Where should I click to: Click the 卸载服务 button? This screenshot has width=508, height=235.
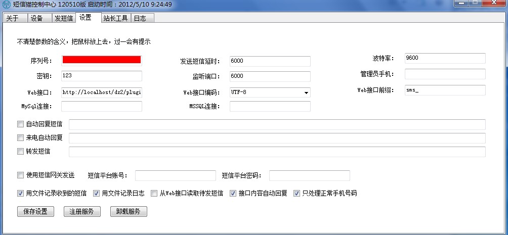pyautogui.click(x=129, y=212)
